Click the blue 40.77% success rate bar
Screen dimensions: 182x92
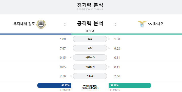[x=54, y=85]
